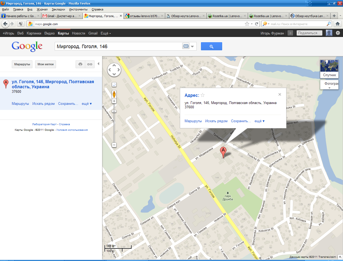The height and width of the screenshot is (261, 343).
Task: Open Закладки menu in menu bar
Action: pyautogui.click(x=58, y=9)
